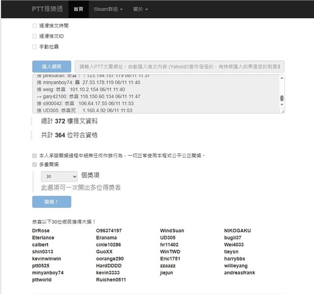Check the 手動拉霸 option
Screen dimensions: 314x294
[x=34, y=47]
